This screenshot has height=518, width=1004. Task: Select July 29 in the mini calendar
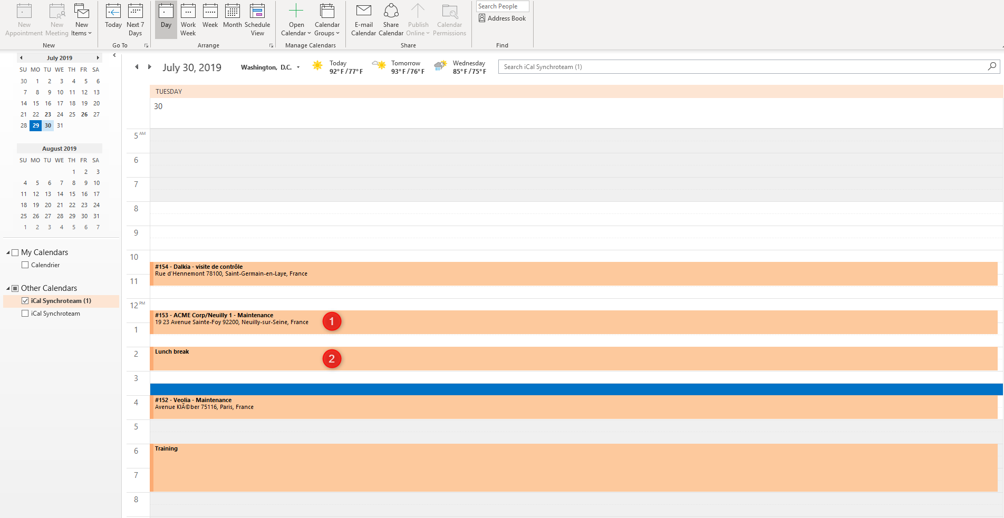tap(36, 125)
